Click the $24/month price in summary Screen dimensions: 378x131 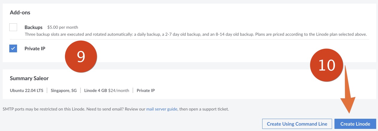click(x=119, y=90)
